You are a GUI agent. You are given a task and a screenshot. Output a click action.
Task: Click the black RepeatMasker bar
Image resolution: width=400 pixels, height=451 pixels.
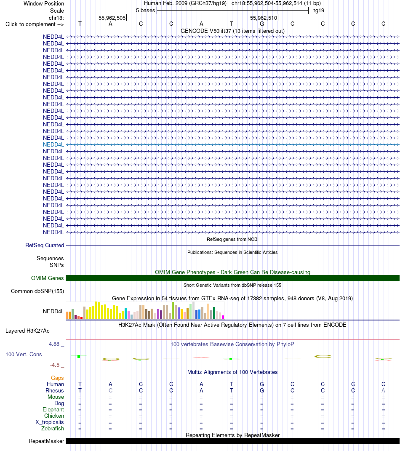pos(233,441)
